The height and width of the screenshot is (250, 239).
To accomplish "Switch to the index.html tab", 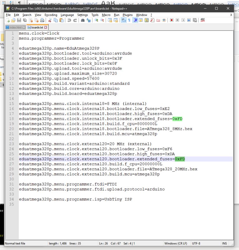I will 15,27.
